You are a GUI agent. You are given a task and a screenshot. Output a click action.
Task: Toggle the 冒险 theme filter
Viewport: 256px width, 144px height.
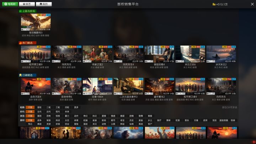(76, 124)
